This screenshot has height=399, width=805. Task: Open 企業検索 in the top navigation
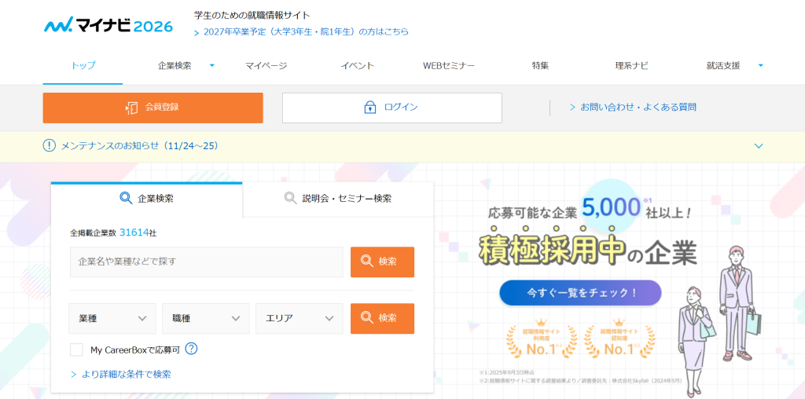pos(175,66)
